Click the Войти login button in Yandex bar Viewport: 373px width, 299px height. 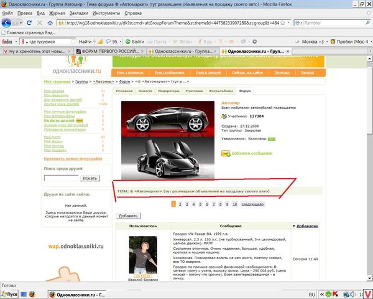[135, 42]
